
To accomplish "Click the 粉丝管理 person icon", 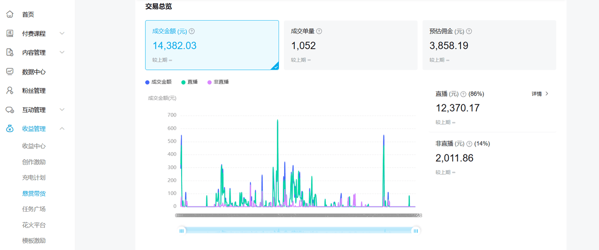I will pyautogui.click(x=10, y=91).
